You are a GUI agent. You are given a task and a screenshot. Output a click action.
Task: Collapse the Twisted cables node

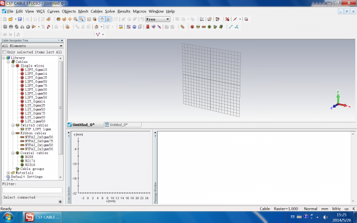pyautogui.click(x=13, y=125)
